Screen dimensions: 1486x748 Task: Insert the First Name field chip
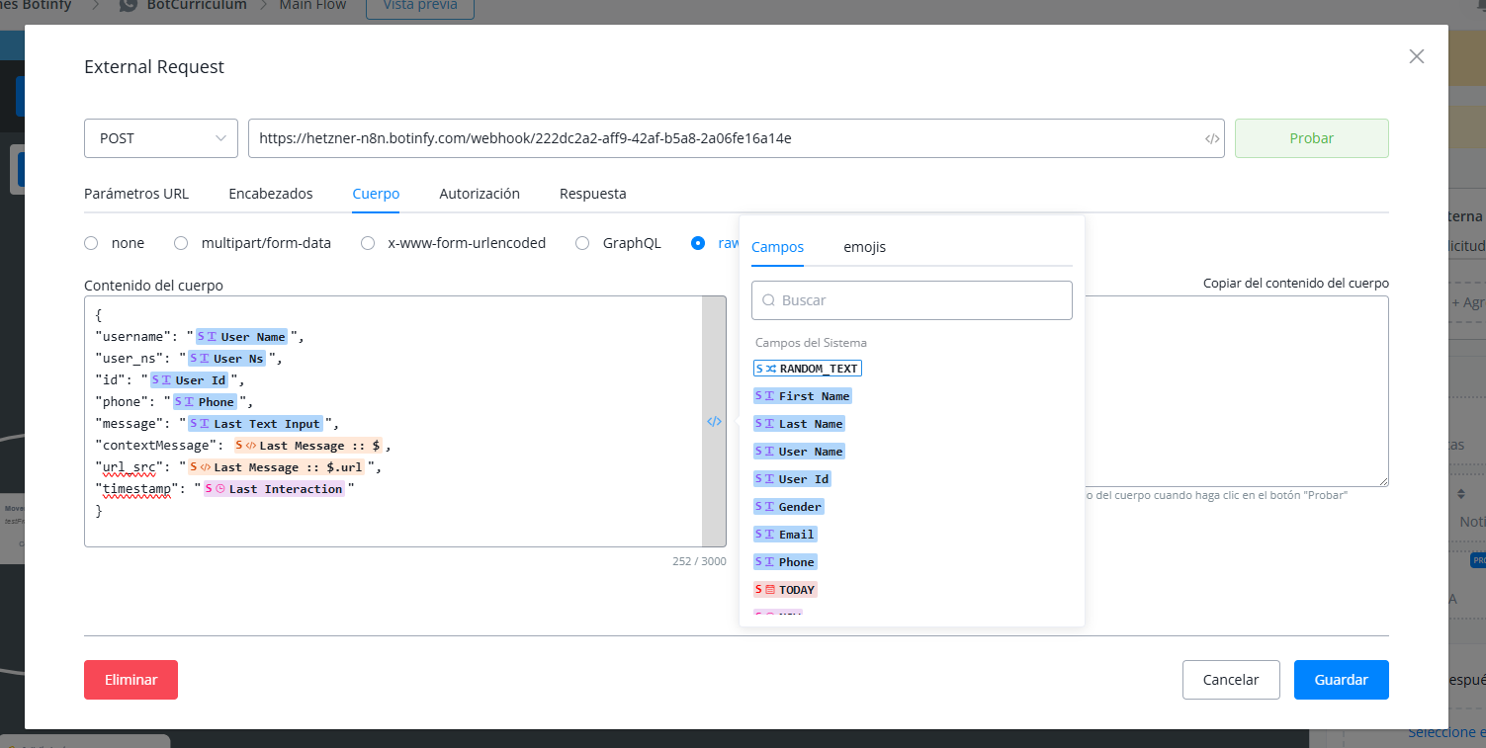pyautogui.click(x=803, y=396)
